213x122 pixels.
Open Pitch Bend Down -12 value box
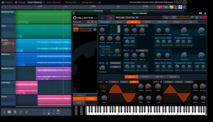pos(103,52)
